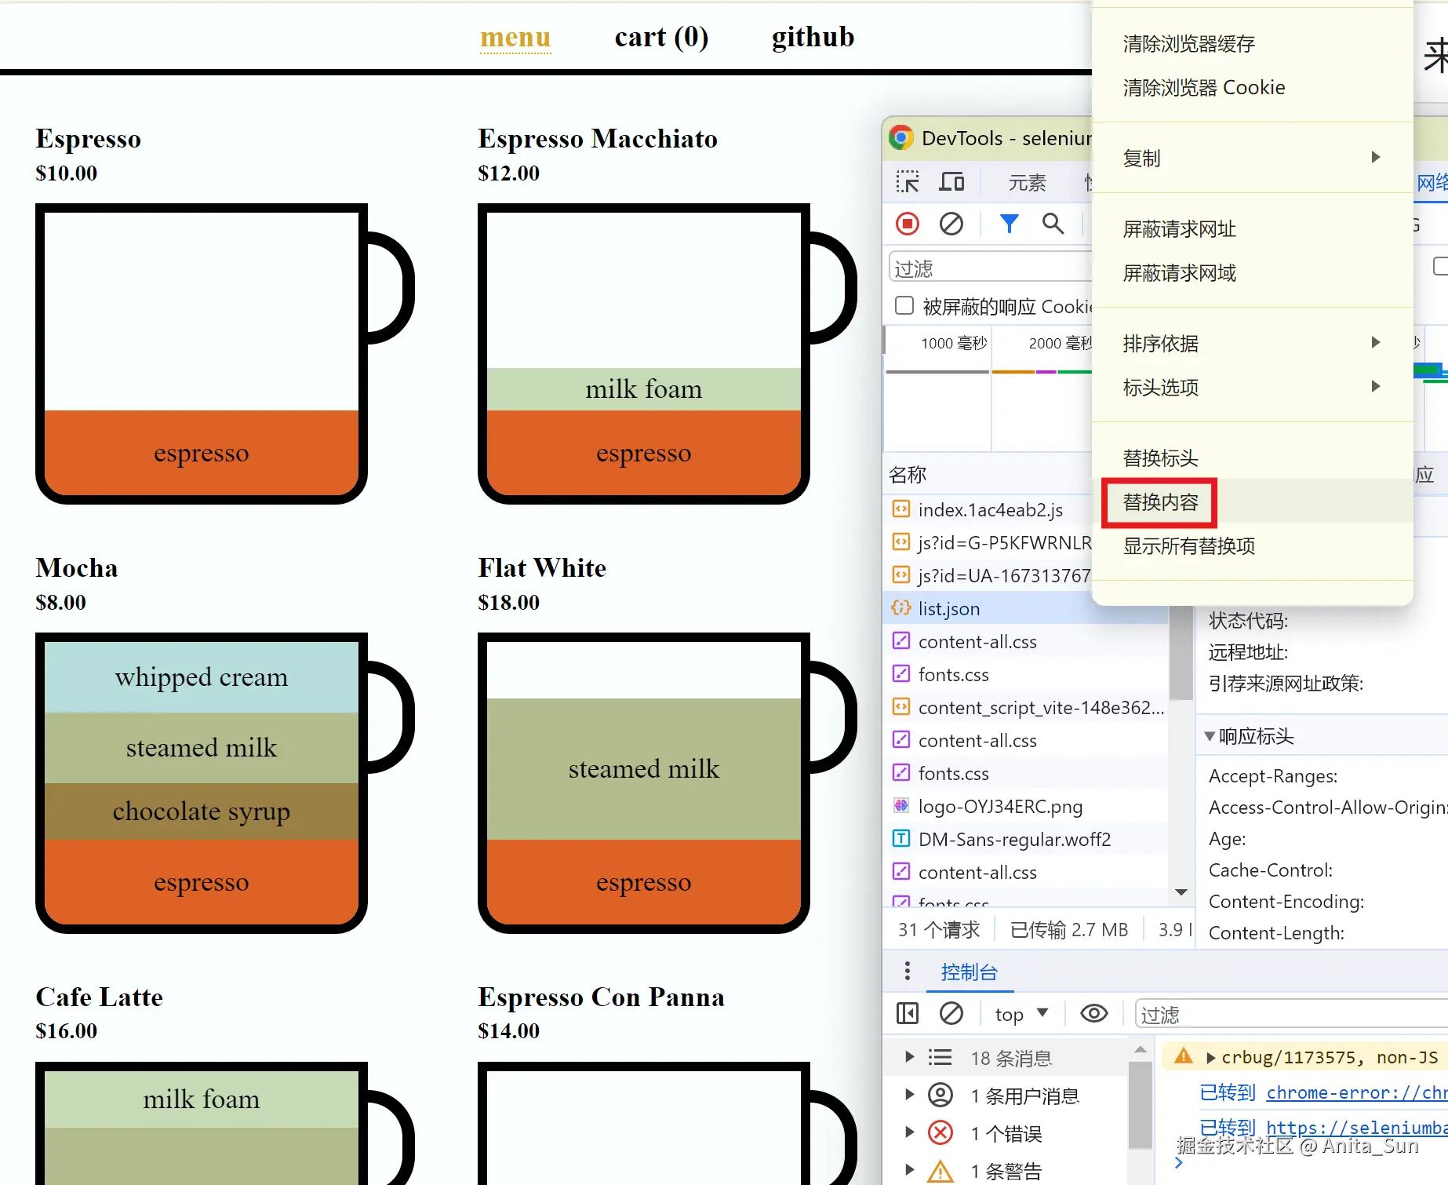
Task: Click the script icon beside index.1ac4eab2.js
Action: 901,509
